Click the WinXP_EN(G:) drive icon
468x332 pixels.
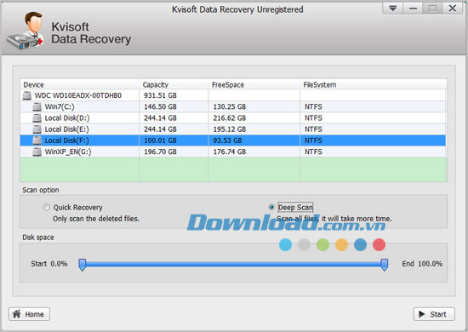pos(37,152)
